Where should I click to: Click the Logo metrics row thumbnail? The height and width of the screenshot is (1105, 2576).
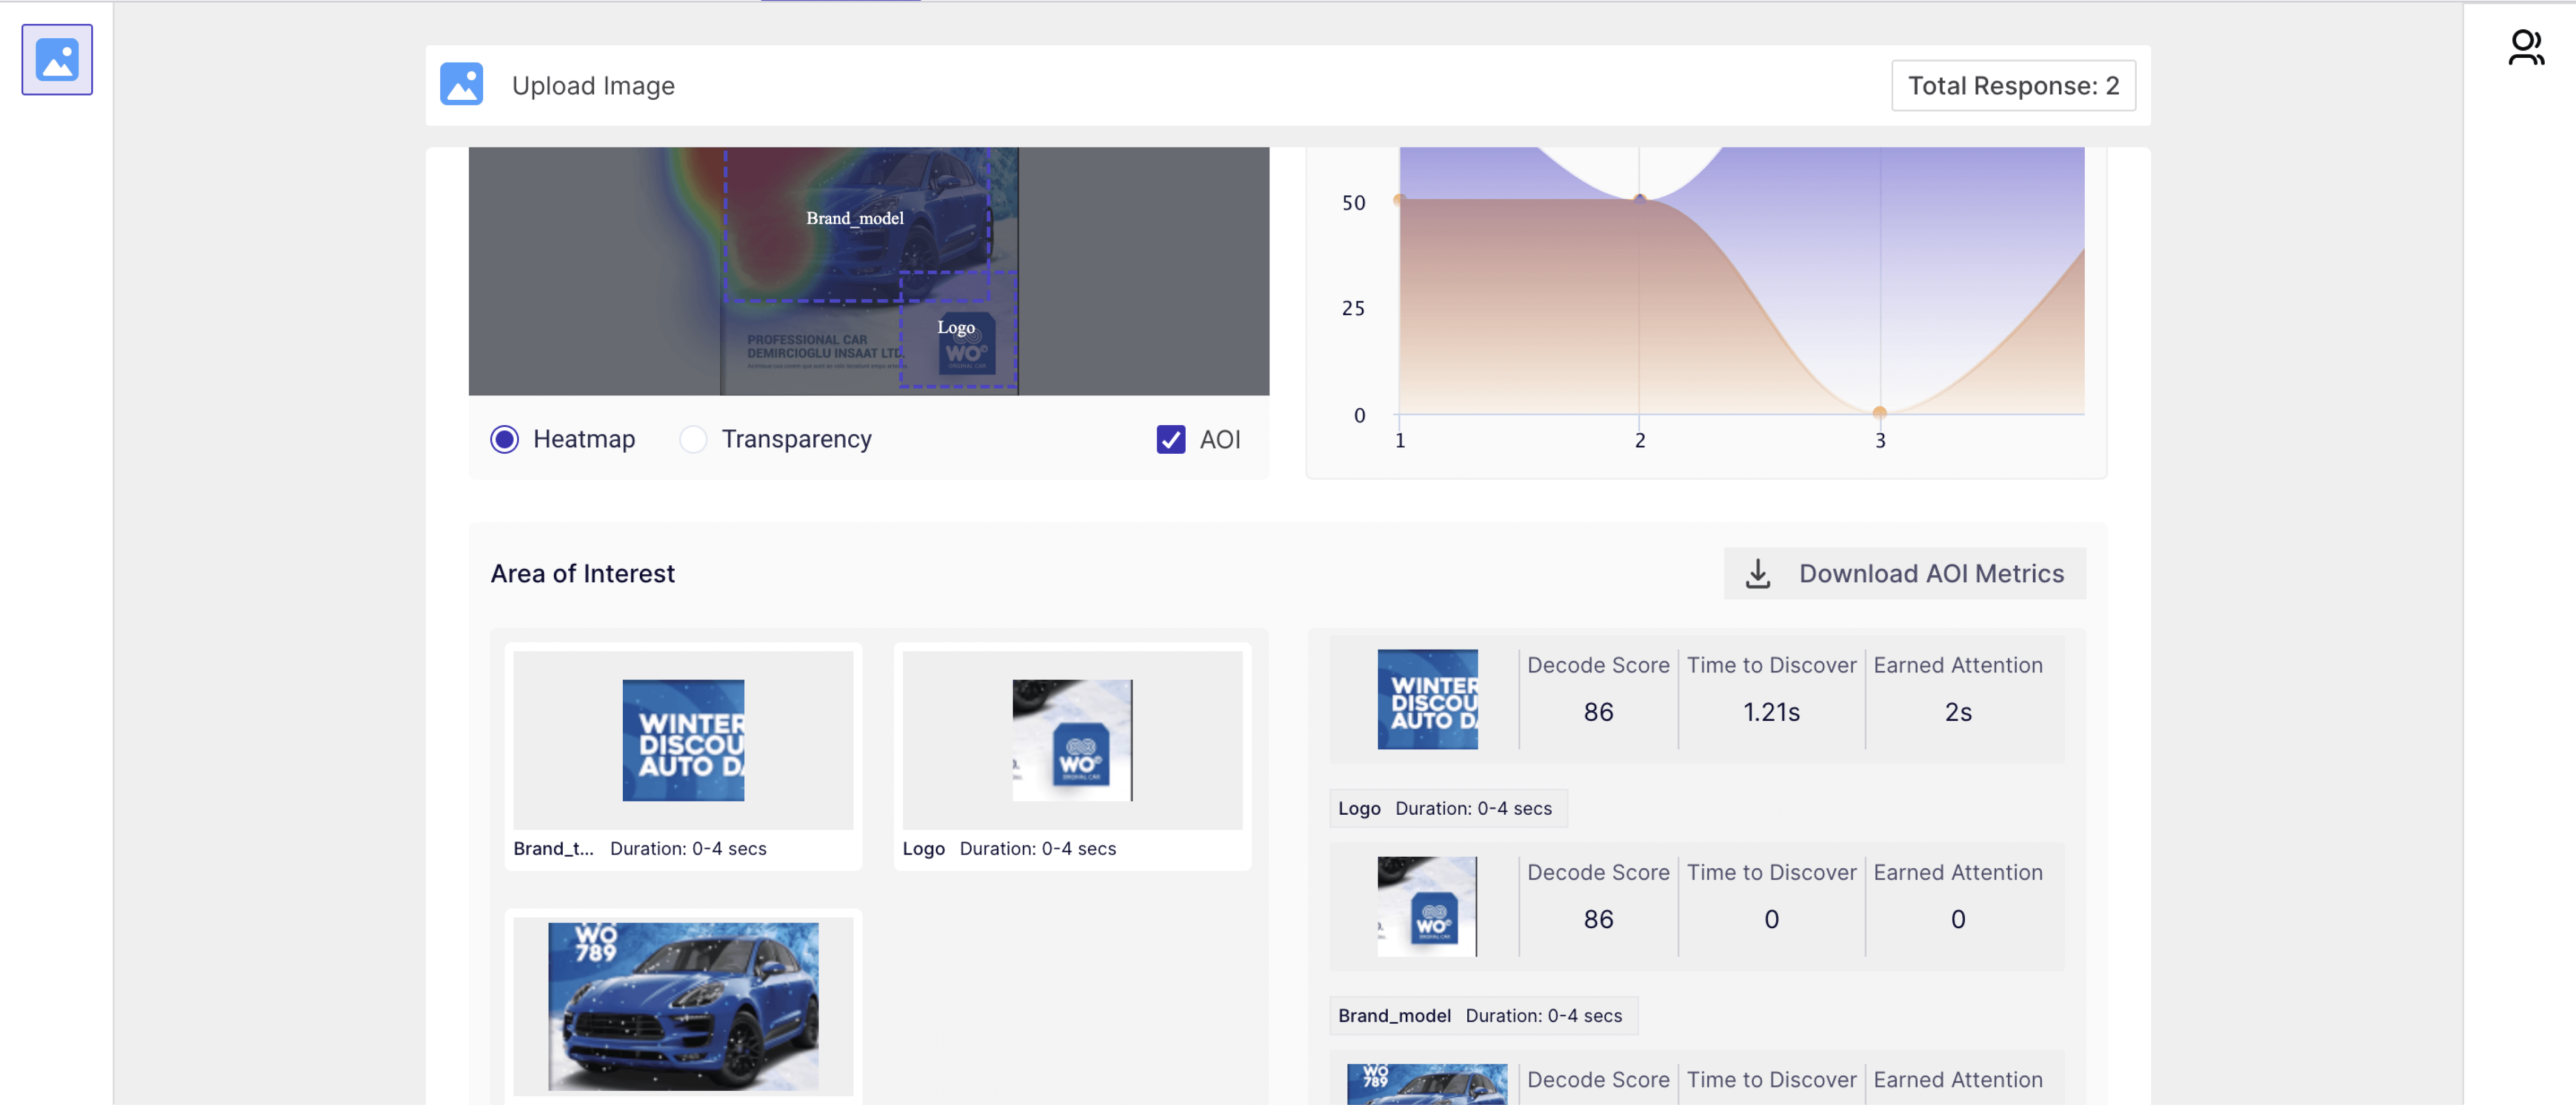(1427, 906)
